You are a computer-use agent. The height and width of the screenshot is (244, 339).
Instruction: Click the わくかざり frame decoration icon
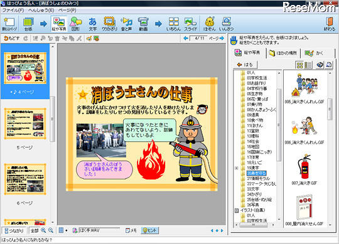pos(109,24)
